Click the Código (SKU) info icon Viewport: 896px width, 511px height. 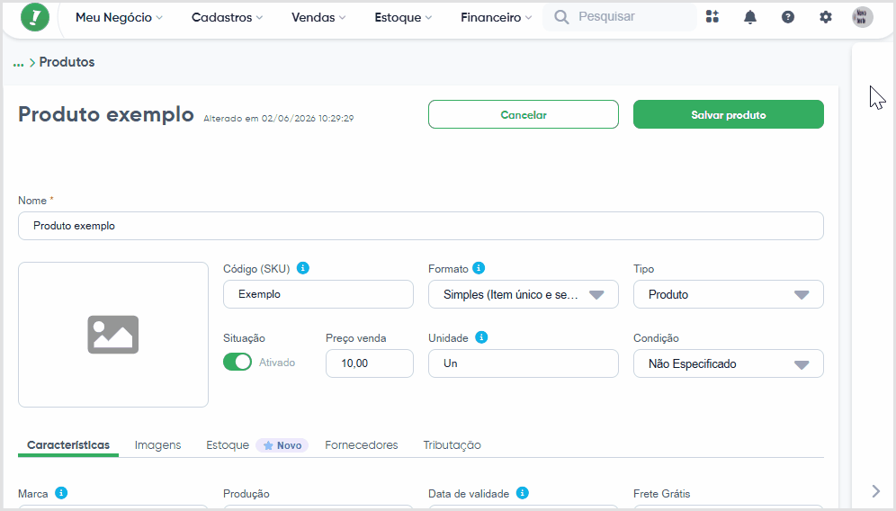303,267
